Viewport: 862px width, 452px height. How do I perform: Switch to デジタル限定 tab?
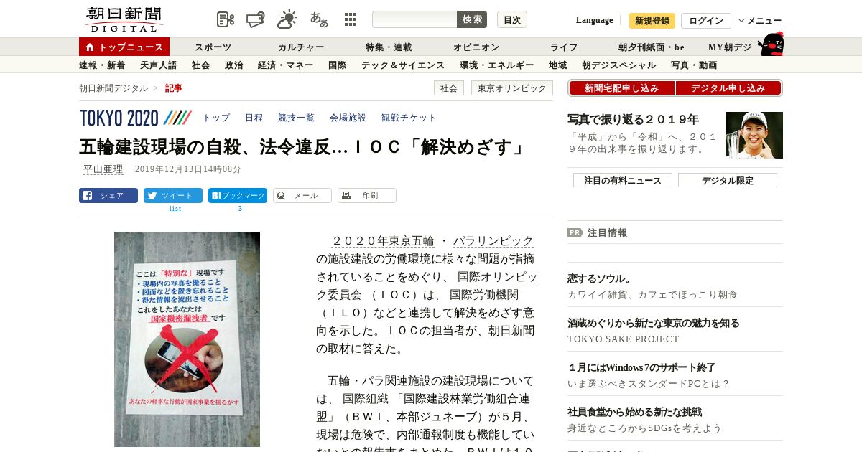coord(728,180)
